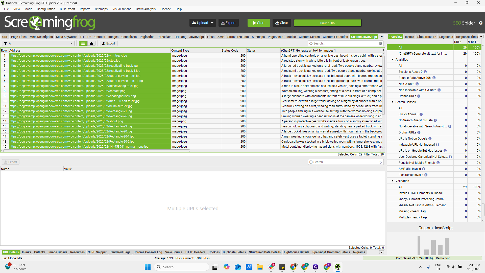Open the Reports menu

85,9
